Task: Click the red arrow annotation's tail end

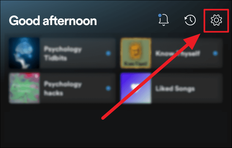Action: point(103,118)
